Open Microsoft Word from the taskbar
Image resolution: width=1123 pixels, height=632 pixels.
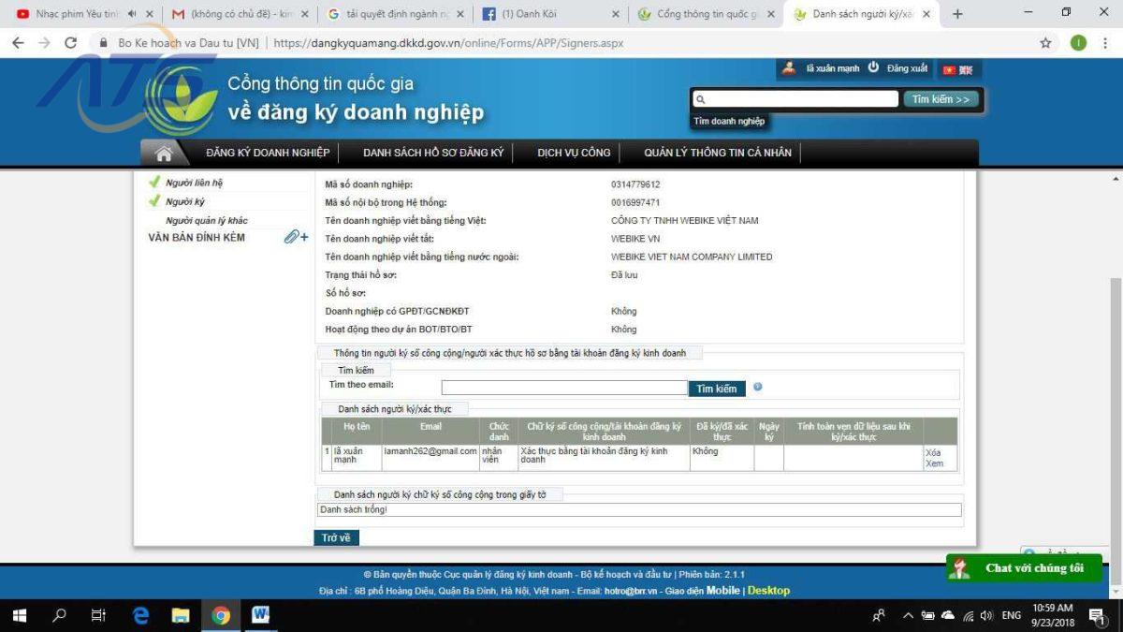(x=260, y=615)
